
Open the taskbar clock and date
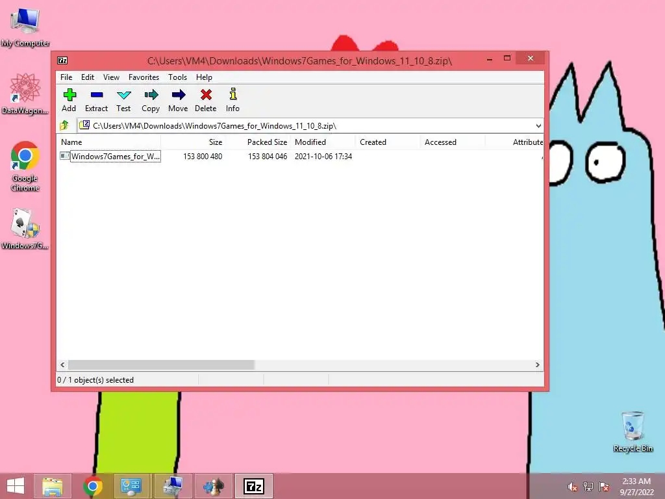click(x=636, y=487)
